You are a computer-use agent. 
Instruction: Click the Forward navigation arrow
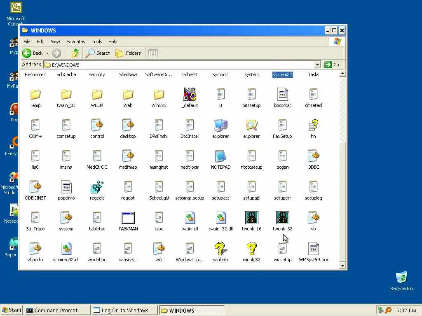point(56,53)
